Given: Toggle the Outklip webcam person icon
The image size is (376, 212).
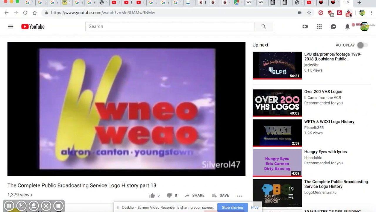Looking at the screenshot, I should tap(33, 206).
